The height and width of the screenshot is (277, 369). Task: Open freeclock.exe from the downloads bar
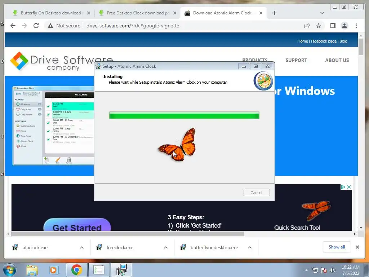coord(120,247)
